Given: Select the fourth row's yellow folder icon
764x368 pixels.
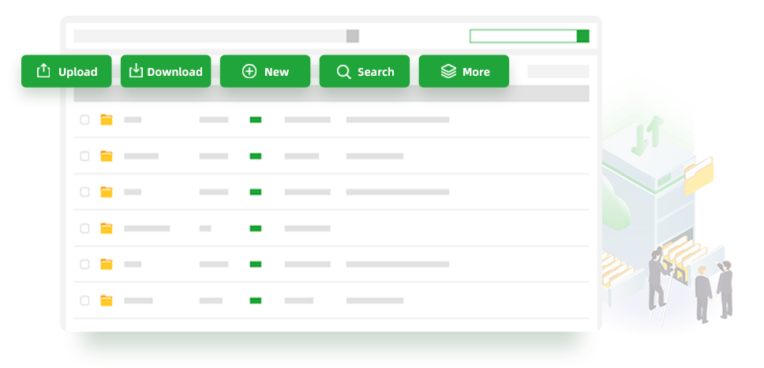Looking at the screenshot, I should [x=107, y=228].
